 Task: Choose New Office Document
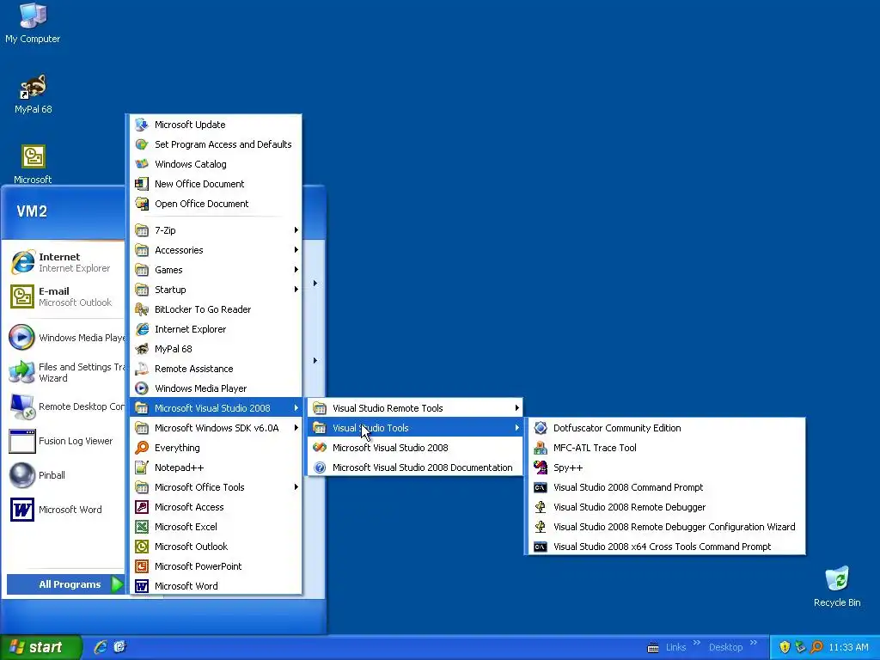coord(216,184)
